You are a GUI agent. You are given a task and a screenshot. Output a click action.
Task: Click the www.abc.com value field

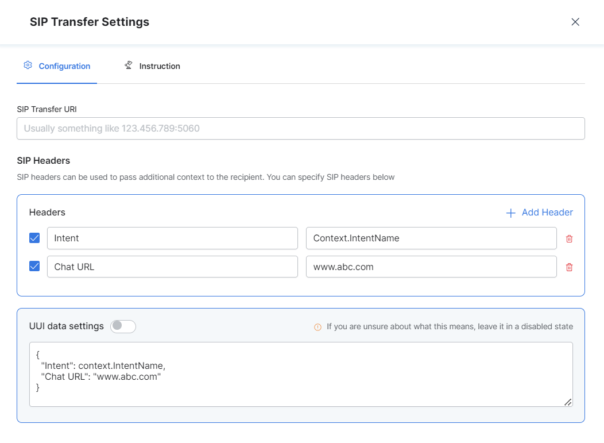click(431, 266)
